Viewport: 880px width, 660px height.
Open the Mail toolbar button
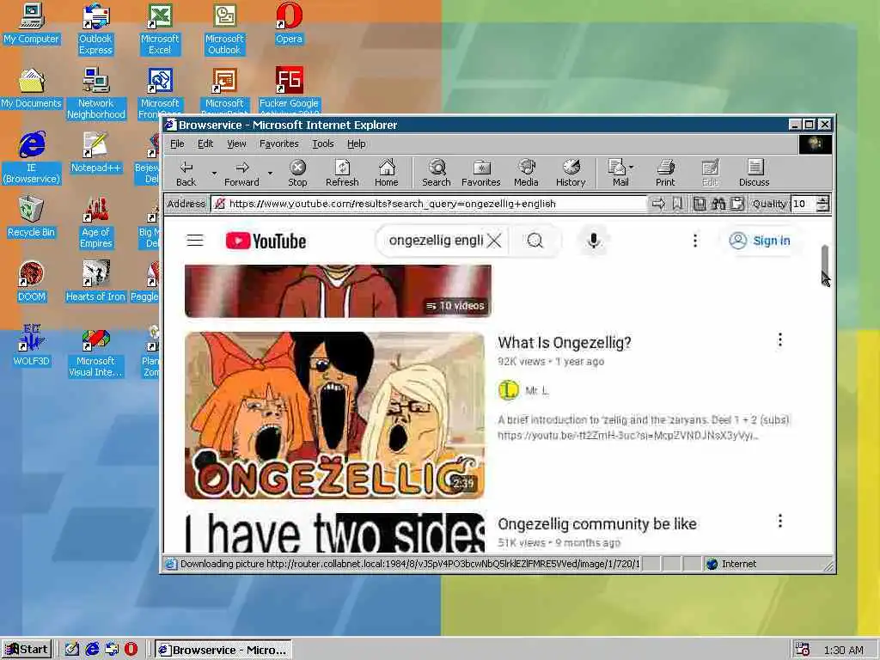pyautogui.click(x=620, y=173)
